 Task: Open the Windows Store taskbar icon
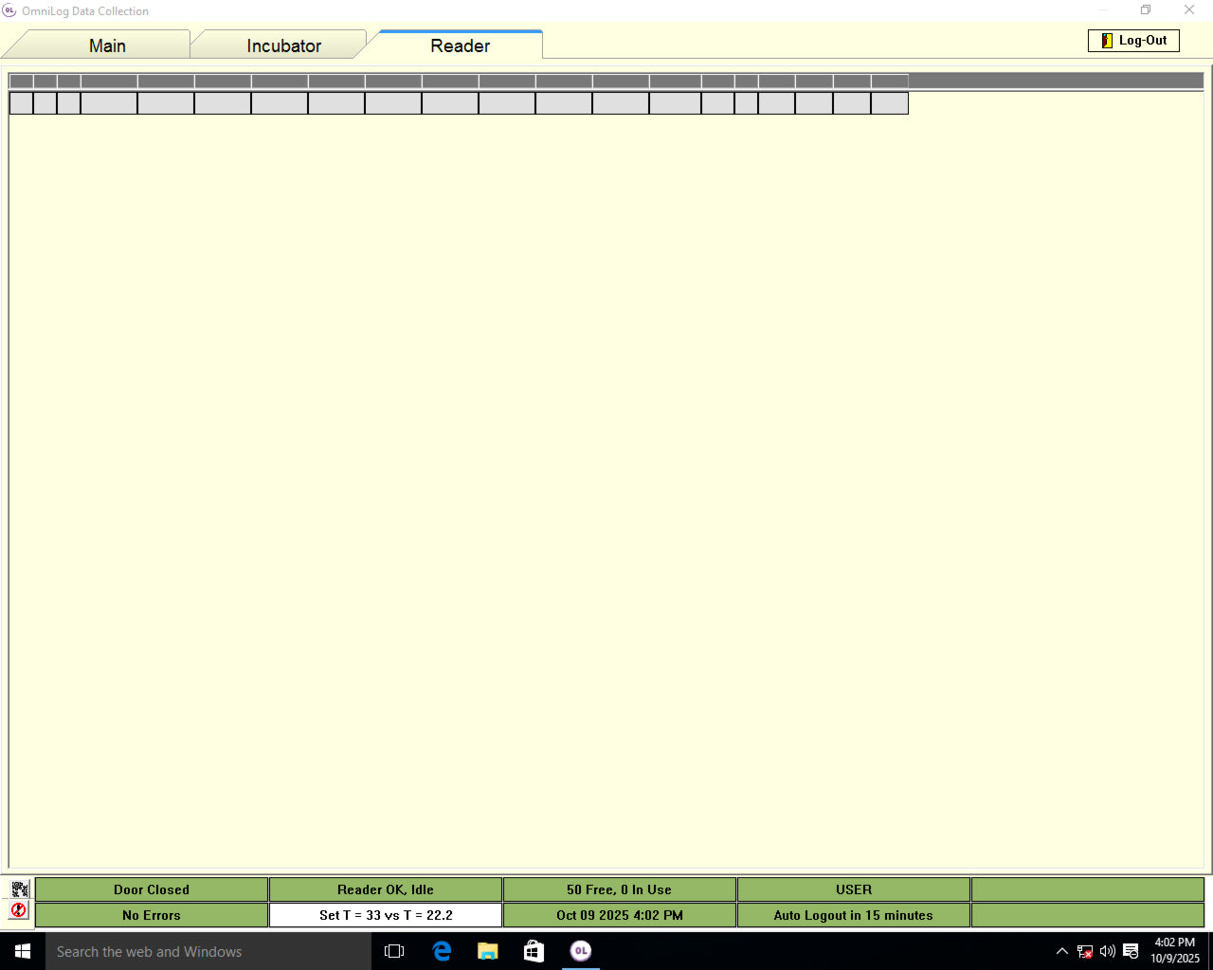click(534, 951)
